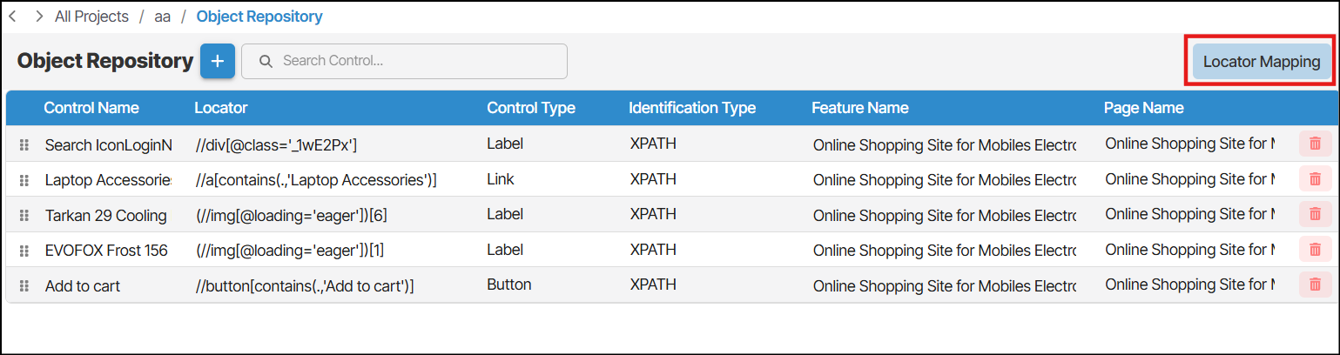Click the blue plus add-control button
This screenshot has width=1340, height=355.
pos(218,62)
